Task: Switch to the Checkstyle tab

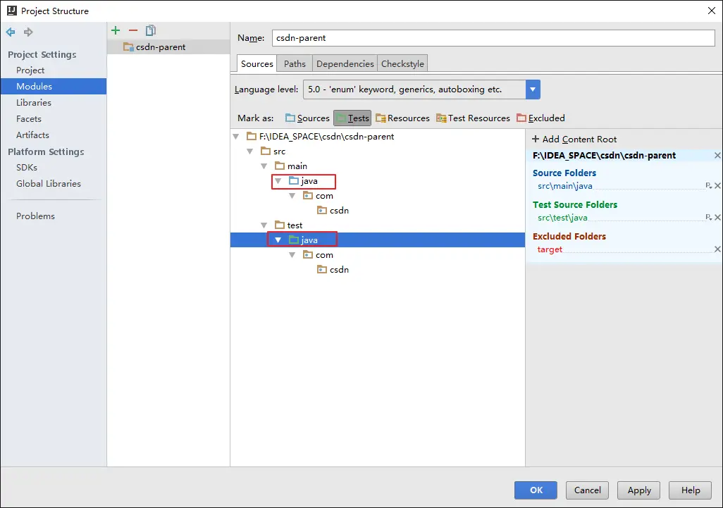Action: click(x=402, y=63)
